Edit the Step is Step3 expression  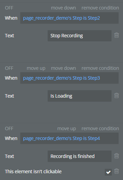(70, 78)
